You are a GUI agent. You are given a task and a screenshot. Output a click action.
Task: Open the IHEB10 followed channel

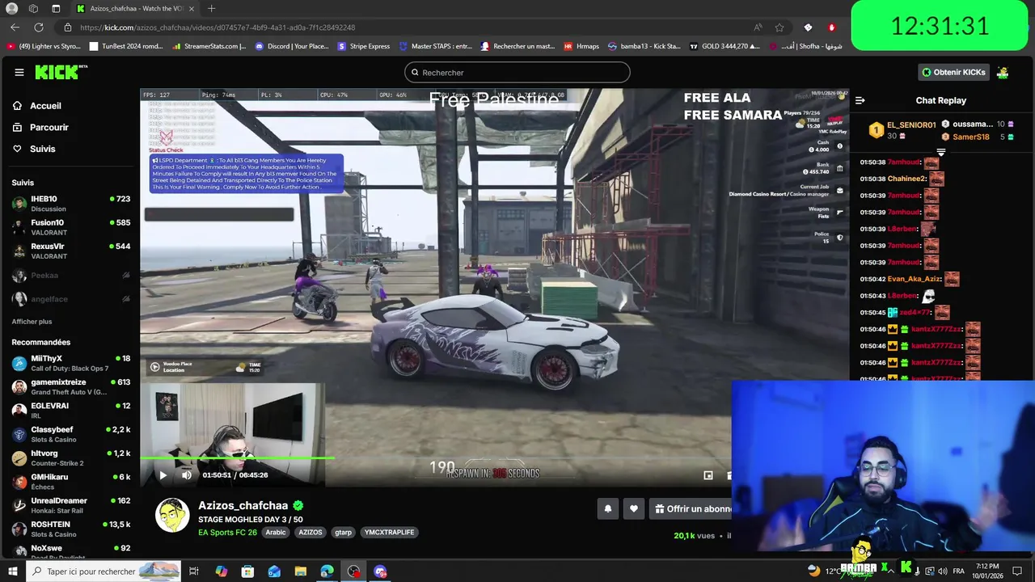70,204
